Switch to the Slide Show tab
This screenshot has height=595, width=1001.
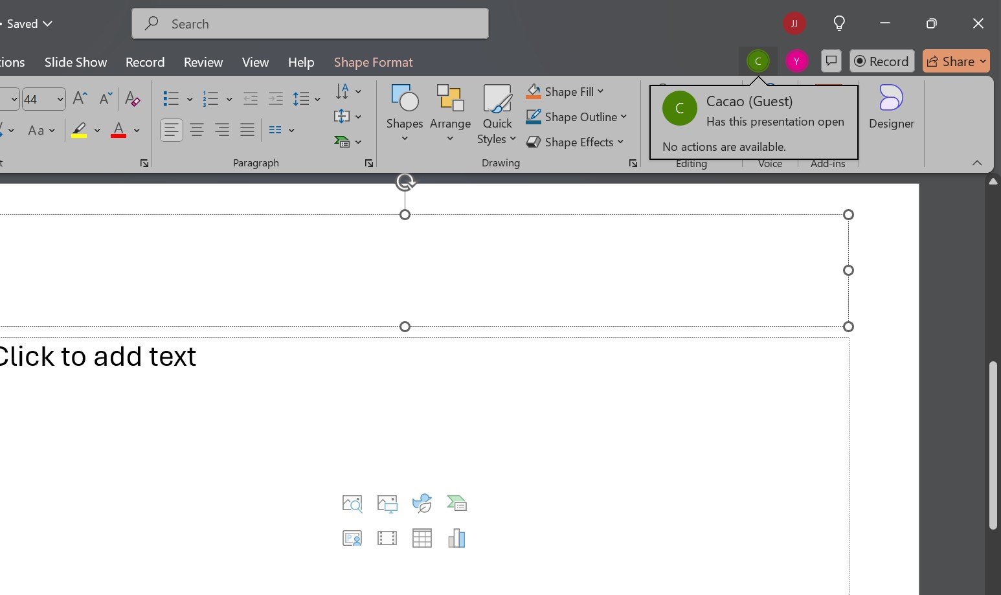(x=76, y=62)
